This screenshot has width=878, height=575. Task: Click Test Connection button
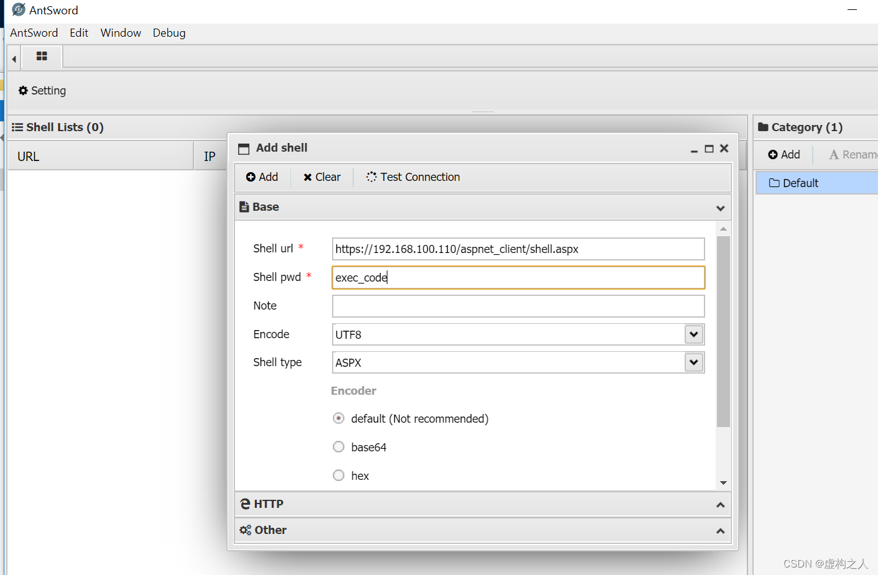pyautogui.click(x=413, y=177)
